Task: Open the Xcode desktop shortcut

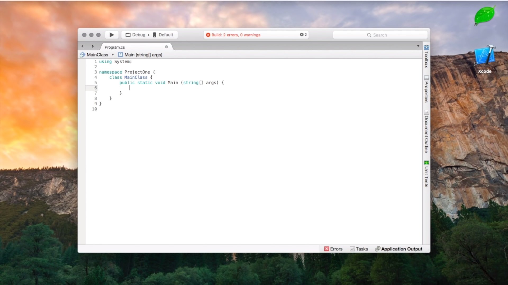Action: (484, 59)
